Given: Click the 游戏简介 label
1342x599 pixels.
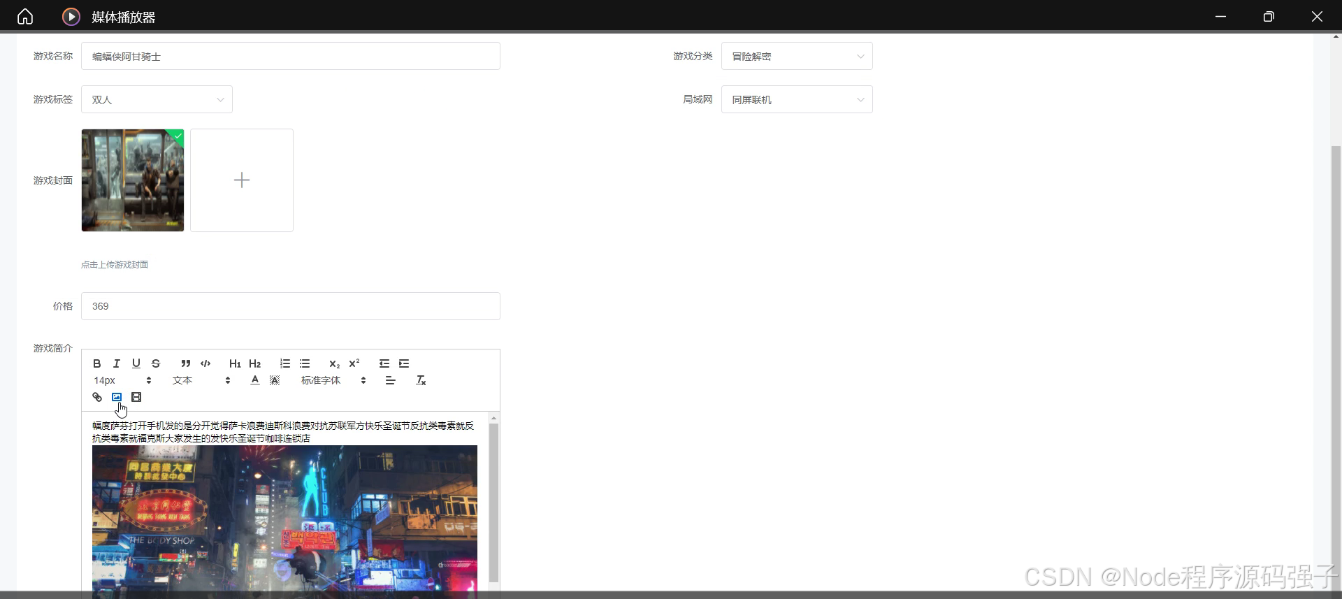Looking at the screenshot, I should [x=53, y=348].
